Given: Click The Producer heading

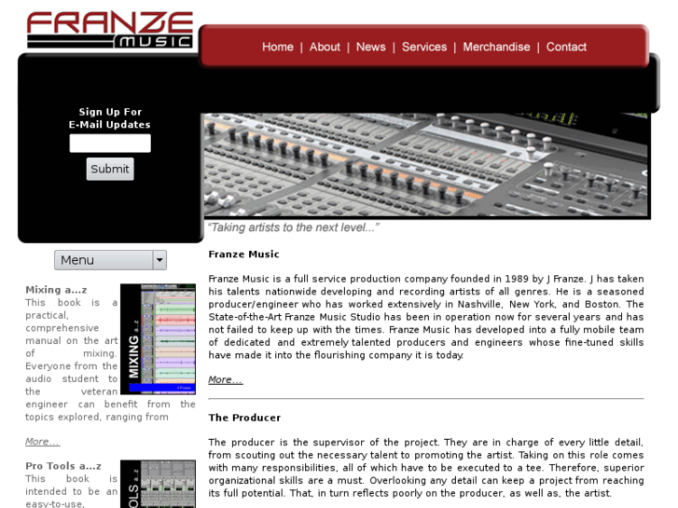Looking at the screenshot, I should click(244, 418).
